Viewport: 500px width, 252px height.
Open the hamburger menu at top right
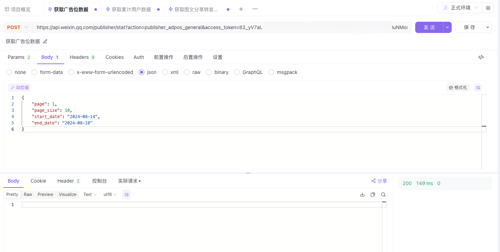pos(488,8)
